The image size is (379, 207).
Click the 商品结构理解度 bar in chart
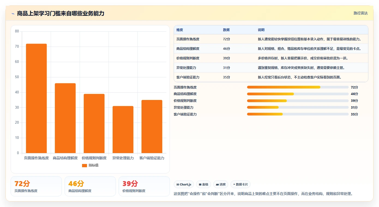coord(65,118)
